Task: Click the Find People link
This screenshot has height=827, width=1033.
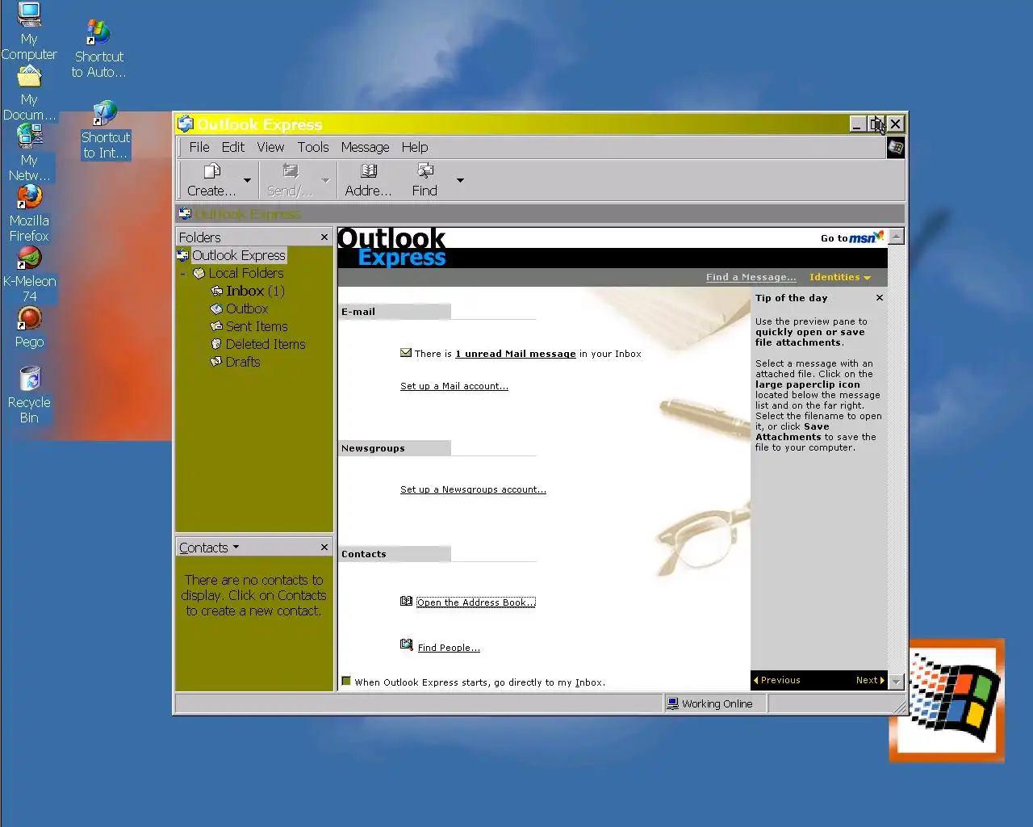Action: point(449,648)
